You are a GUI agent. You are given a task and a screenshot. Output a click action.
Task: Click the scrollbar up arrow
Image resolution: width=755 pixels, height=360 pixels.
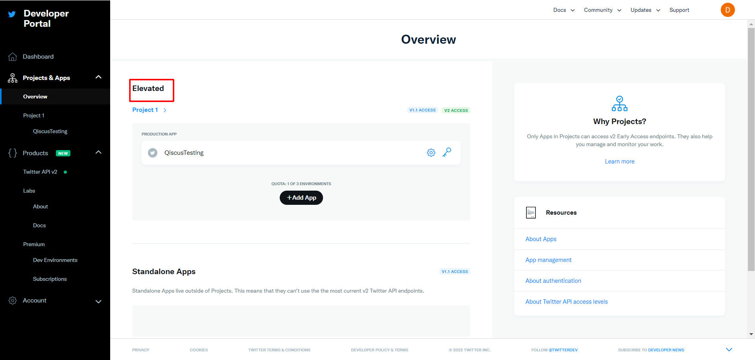751,24
